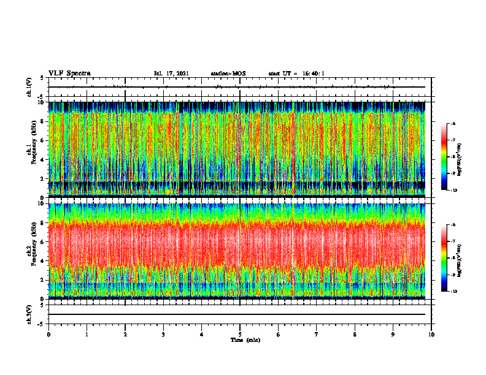486x375 pixels.
Task: Click the "10" tick on time axis
Action: (x=431, y=335)
